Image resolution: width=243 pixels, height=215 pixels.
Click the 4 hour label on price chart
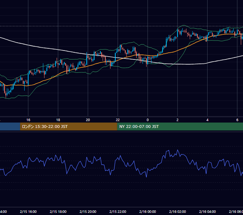pyautogui.click(x=207, y=120)
